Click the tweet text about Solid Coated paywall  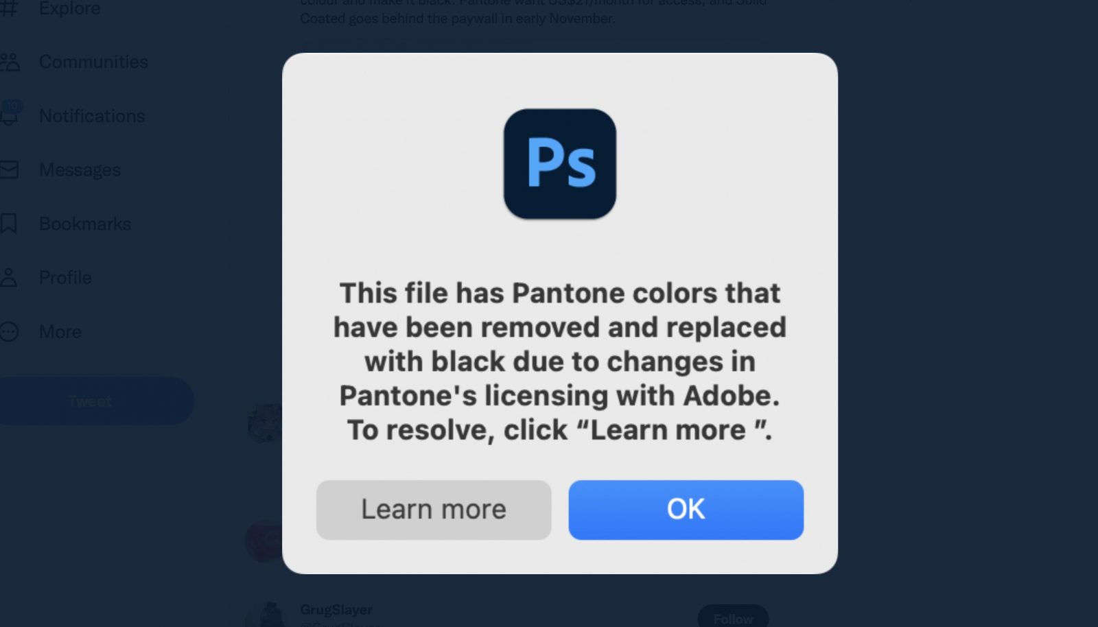click(458, 18)
